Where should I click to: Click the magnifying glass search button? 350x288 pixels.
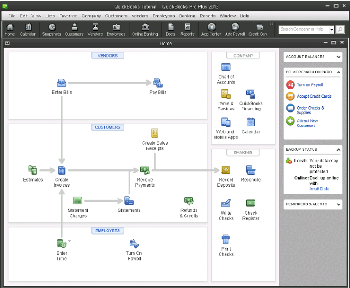coord(340,30)
